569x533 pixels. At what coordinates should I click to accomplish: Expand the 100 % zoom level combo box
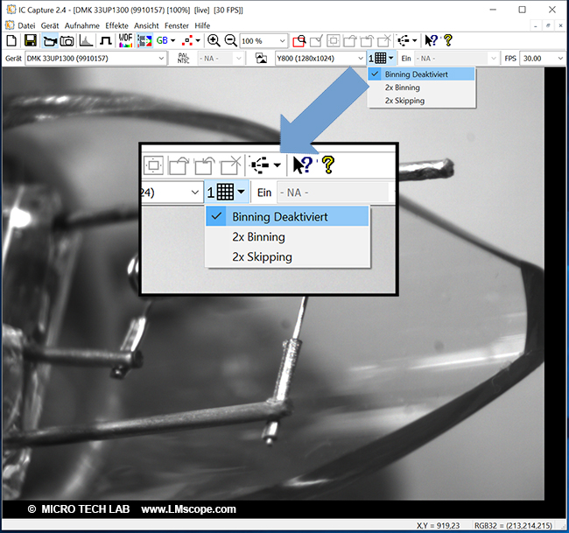[281, 41]
